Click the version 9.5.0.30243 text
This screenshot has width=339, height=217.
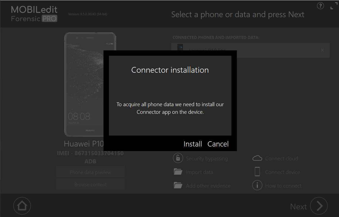(x=88, y=14)
